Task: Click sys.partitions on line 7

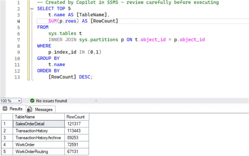Action: click(99, 40)
